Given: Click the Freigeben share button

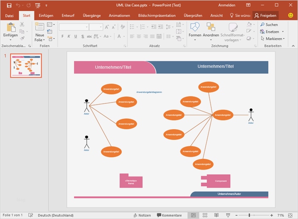Looking at the screenshot, I should (265, 15).
